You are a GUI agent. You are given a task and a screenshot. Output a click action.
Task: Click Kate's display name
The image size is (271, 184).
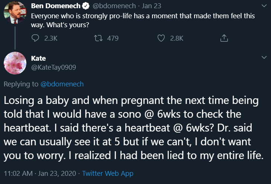(x=38, y=59)
